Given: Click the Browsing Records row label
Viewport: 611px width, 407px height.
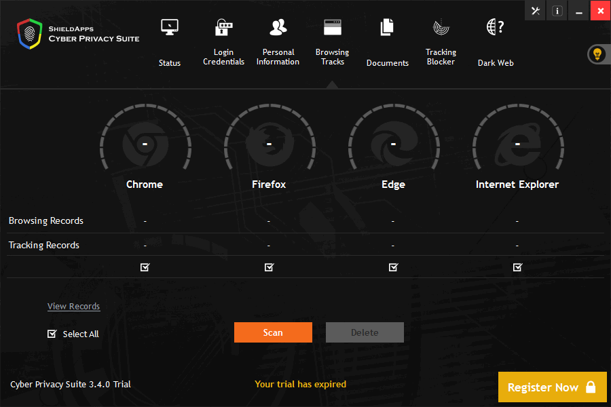Looking at the screenshot, I should click(46, 221).
